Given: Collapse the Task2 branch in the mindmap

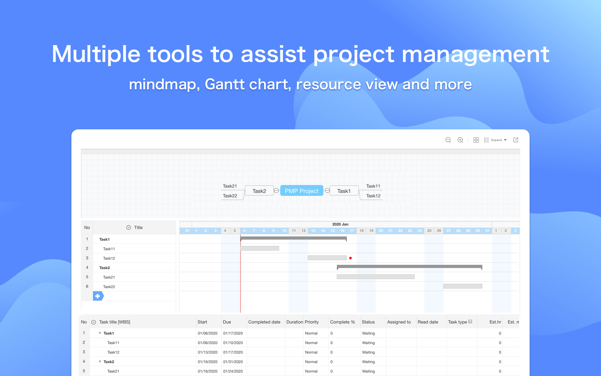Looking at the screenshot, I should click(276, 191).
